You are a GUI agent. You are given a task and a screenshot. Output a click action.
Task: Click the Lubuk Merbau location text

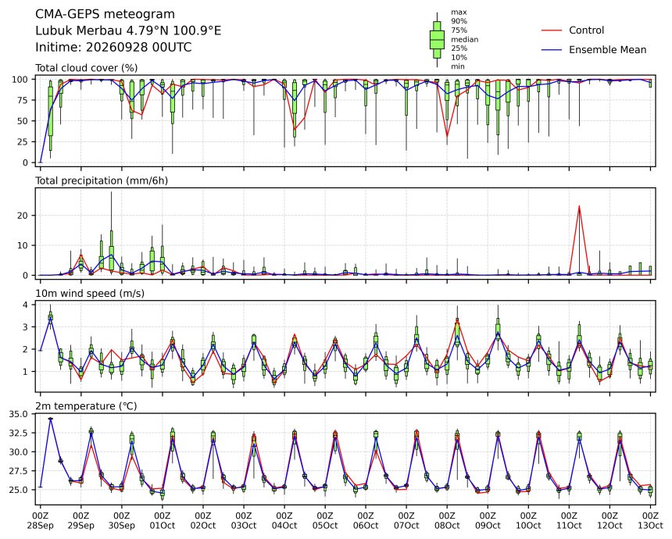coord(128,30)
